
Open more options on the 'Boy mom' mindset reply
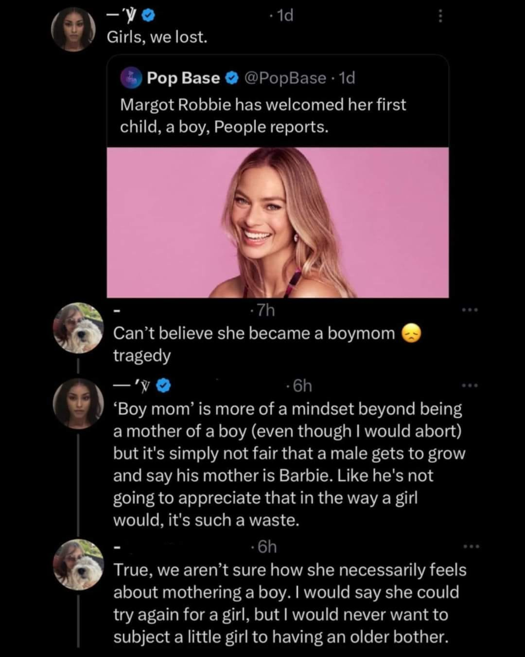pyautogui.click(x=471, y=386)
